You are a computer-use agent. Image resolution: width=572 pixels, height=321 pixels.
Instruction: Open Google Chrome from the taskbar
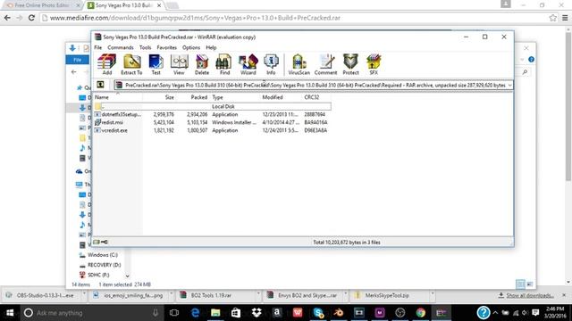pyautogui.click(x=421, y=313)
